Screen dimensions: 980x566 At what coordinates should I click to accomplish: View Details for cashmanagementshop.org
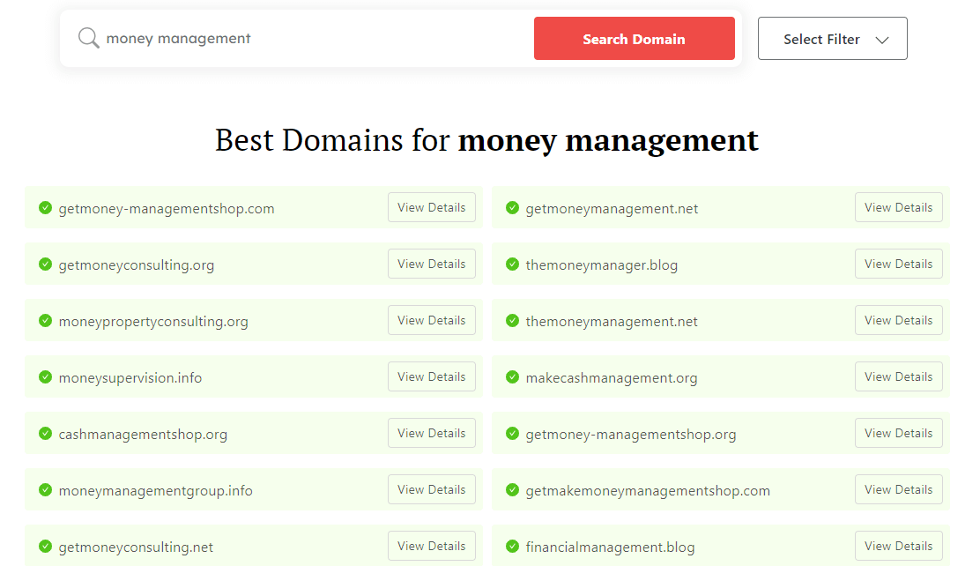point(431,433)
